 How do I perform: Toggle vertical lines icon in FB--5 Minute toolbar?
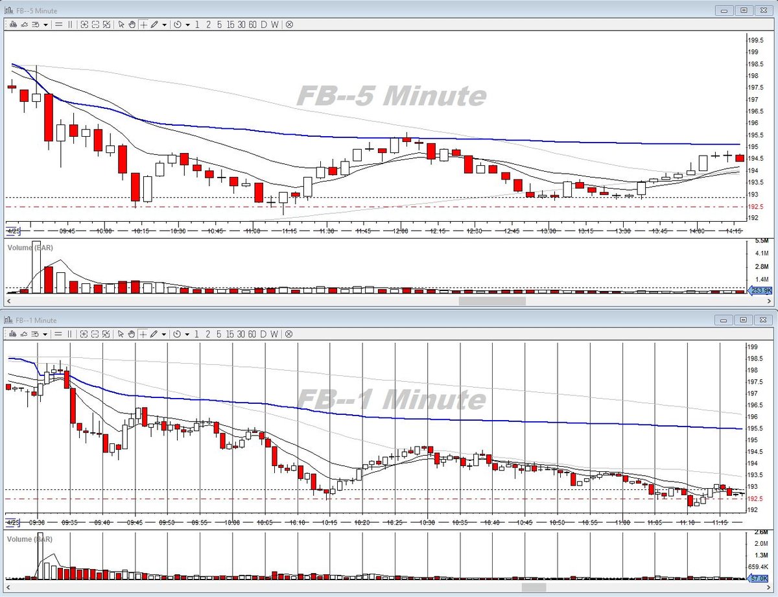pos(70,25)
